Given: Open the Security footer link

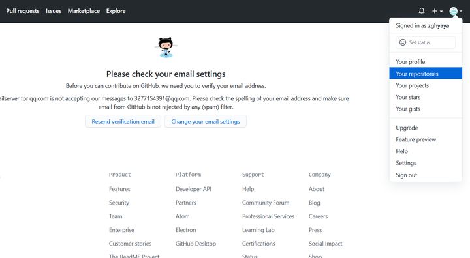Looking at the screenshot, I should pos(119,203).
